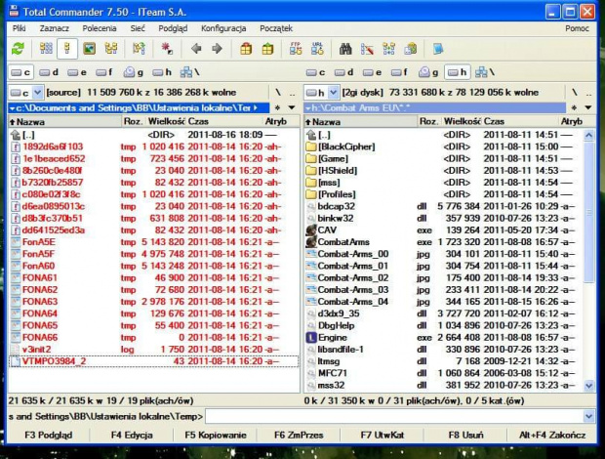Open the Pomoc menu
The height and width of the screenshot is (459, 605).
pyautogui.click(x=577, y=28)
